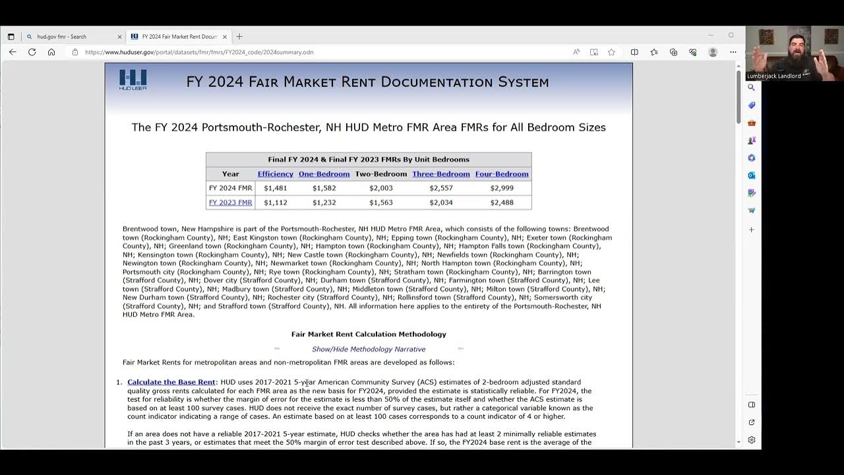
Task: Open sidebar Games chess icon
Action: click(751, 141)
